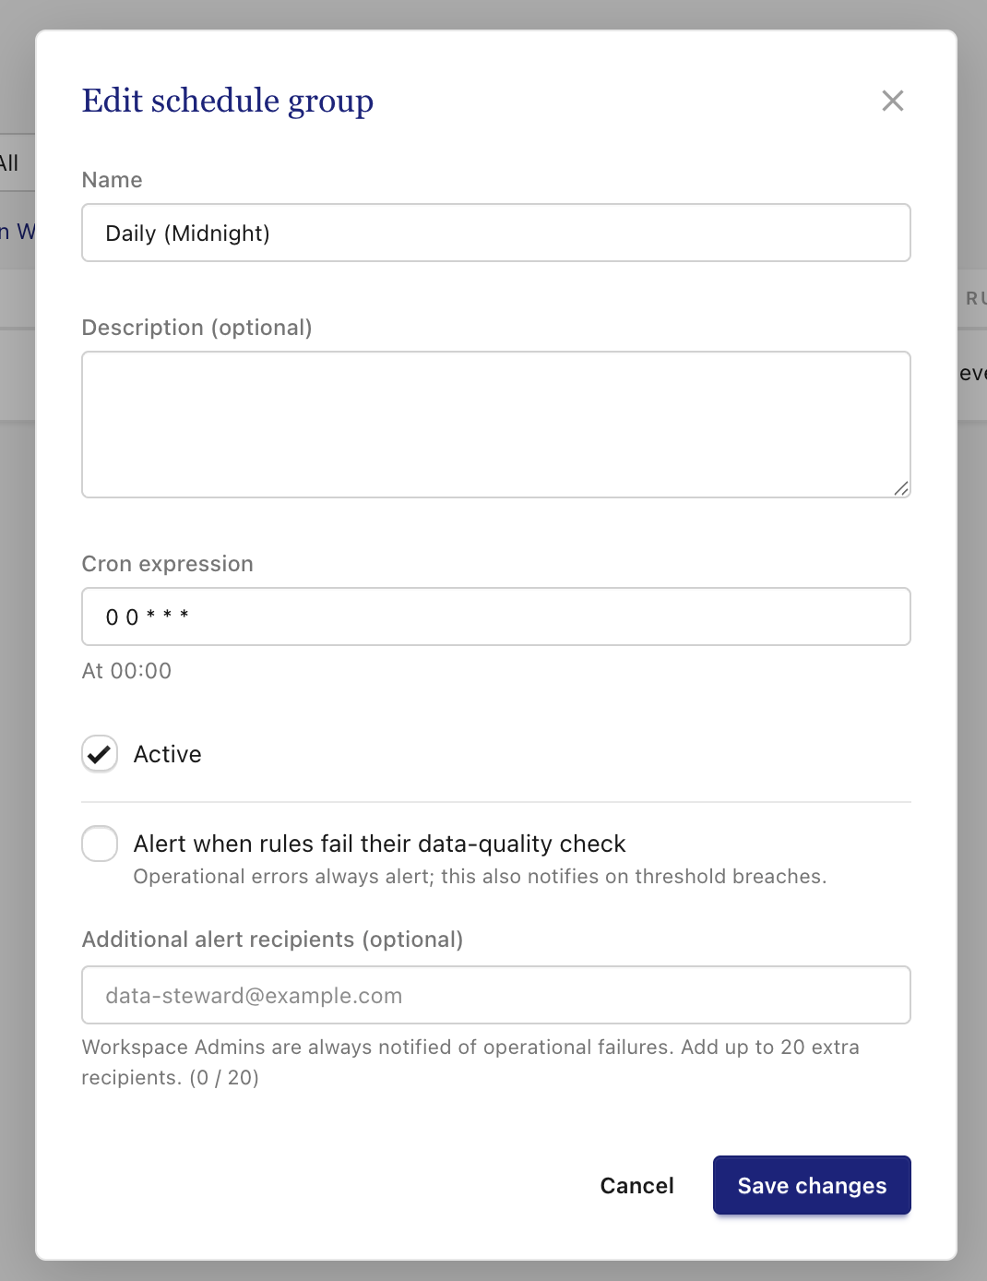Grab the description textarea resize handle
This screenshot has width=987, height=1281.
point(901,488)
